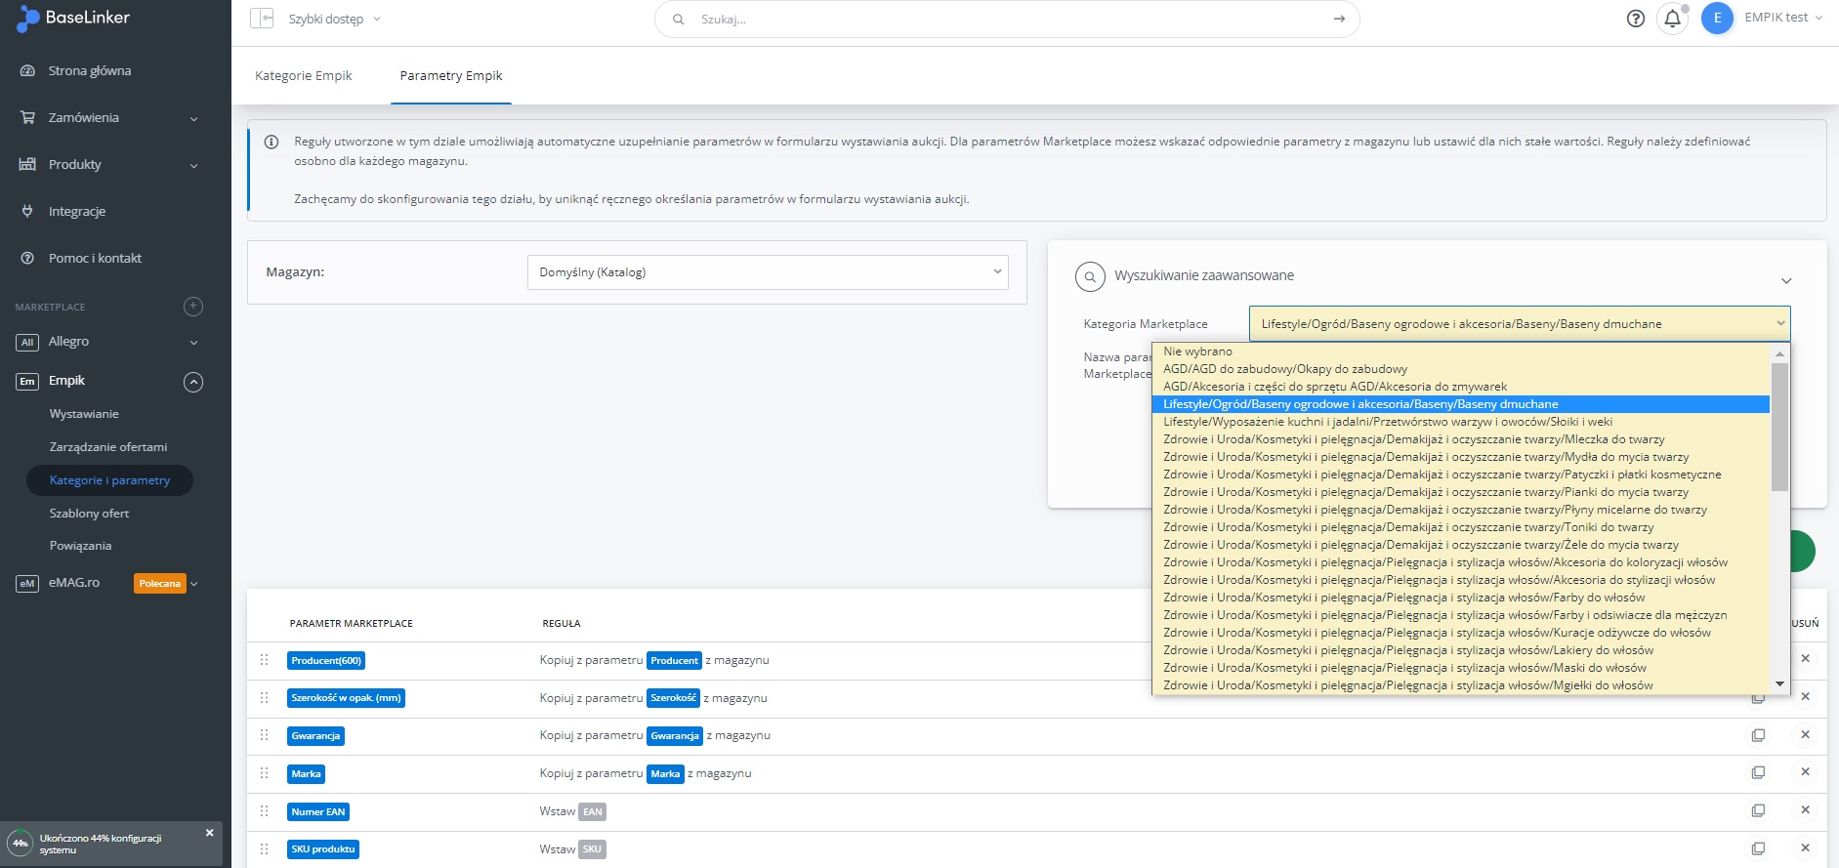Switch to the Kategorie Empik tab

coord(303,76)
